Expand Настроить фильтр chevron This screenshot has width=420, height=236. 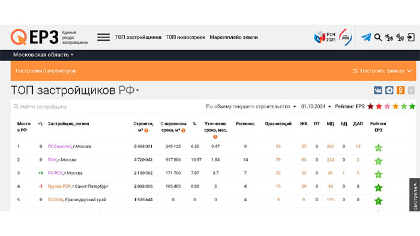click(x=409, y=71)
